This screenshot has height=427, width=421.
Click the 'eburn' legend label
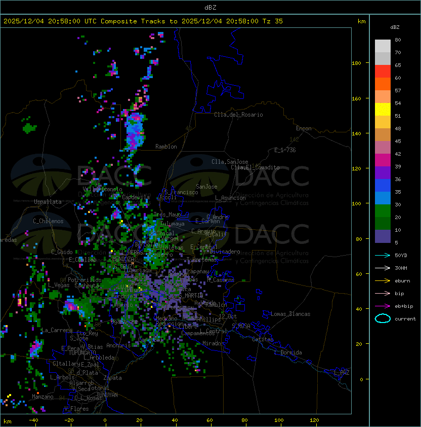tap(402, 281)
